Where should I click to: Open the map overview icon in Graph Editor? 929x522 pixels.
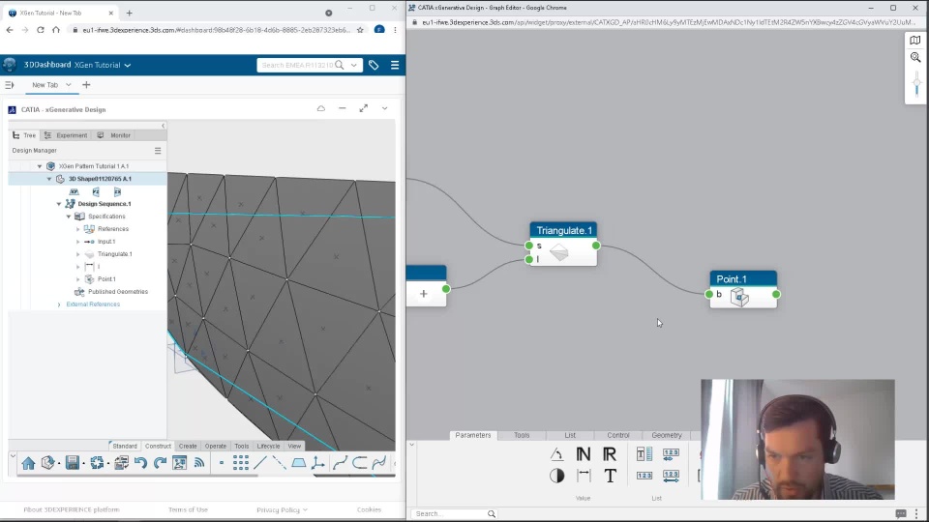pyautogui.click(x=915, y=41)
